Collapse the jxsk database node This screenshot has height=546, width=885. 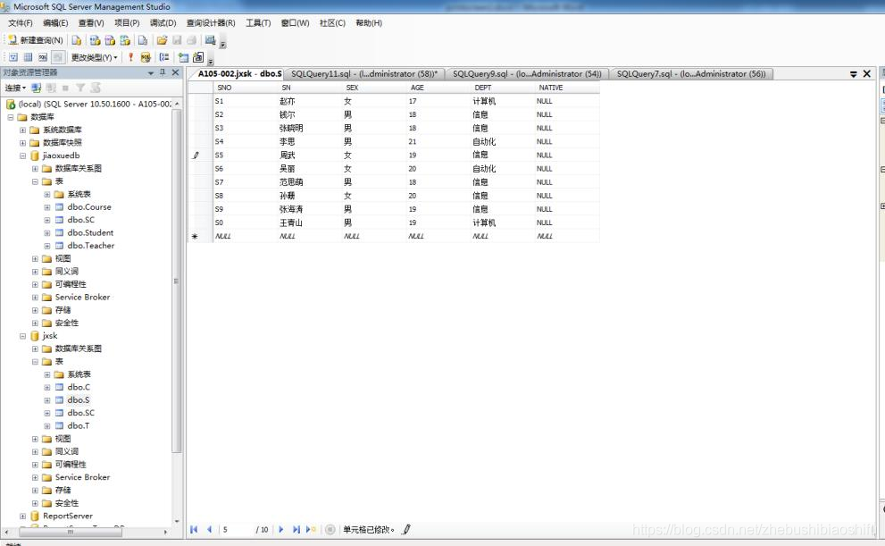coord(22,336)
